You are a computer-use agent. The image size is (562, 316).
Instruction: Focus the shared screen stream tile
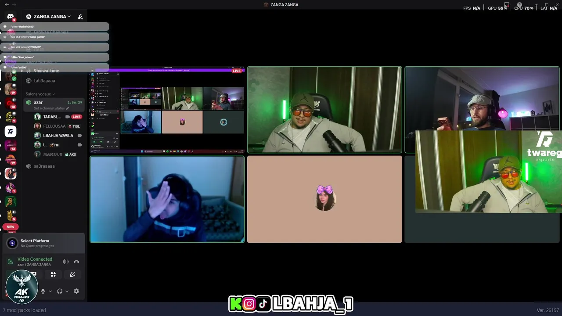coord(167,110)
